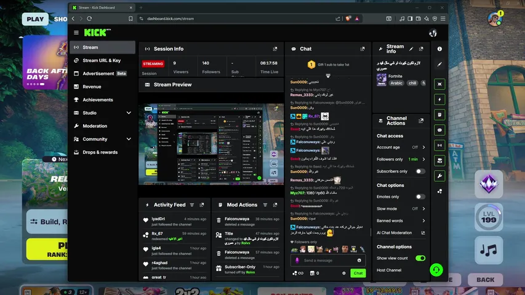
Task: Open Stream URL & Key page
Action: pyautogui.click(x=102, y=61)
